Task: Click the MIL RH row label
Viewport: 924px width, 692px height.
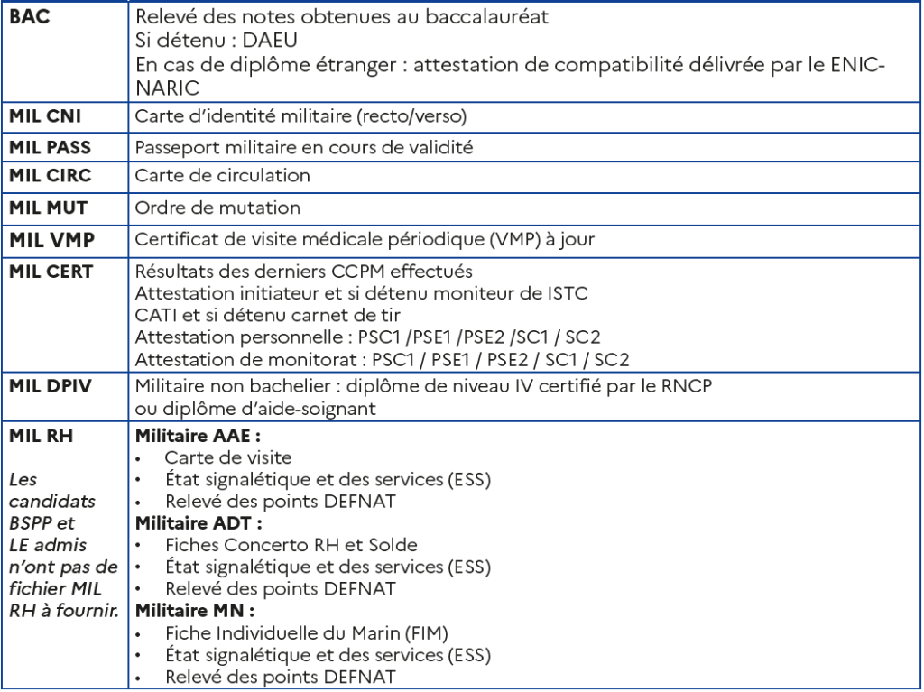Action: (42, 436)
